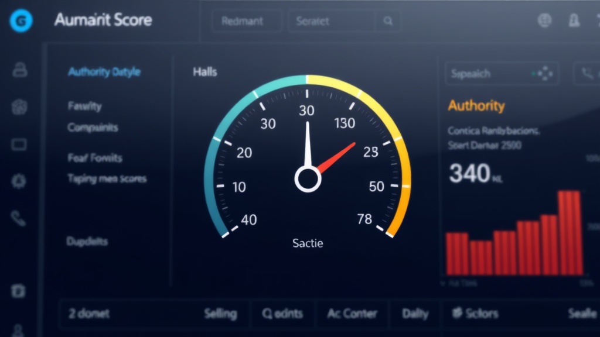This screenshot has width=600, height=337.
Task: Click the Dupdelts link in left panel
Action: 87,241
